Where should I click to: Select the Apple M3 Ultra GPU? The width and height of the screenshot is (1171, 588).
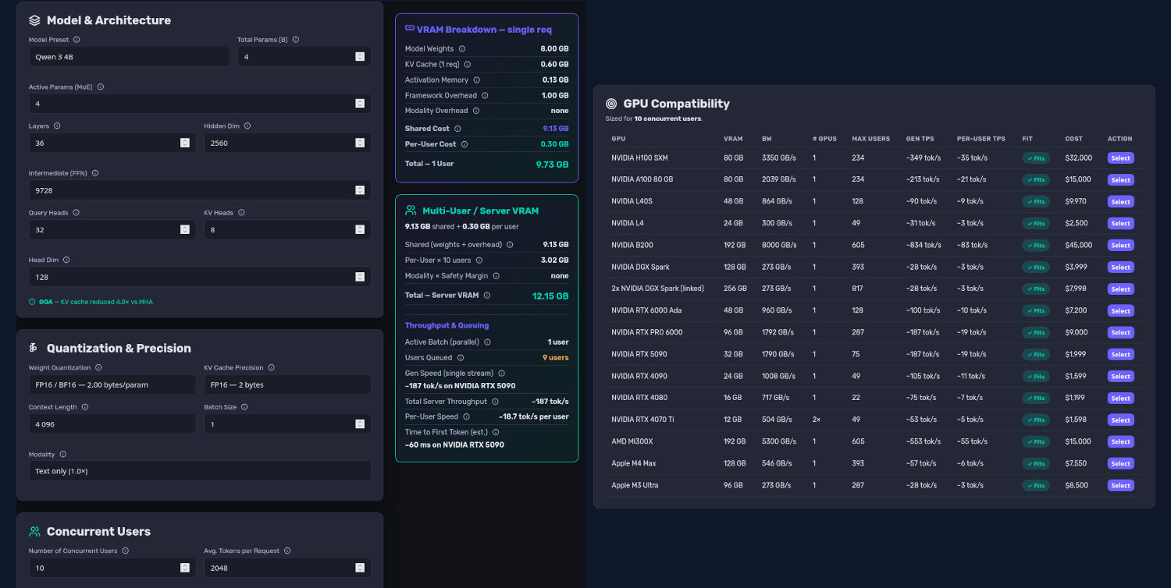coord(1120,486)
